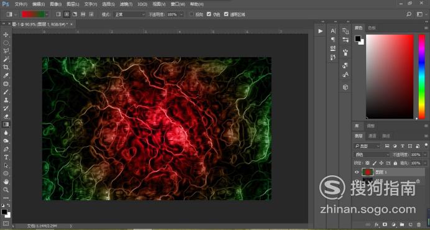Select the Zoom magnifier tool
This screenshot has width=430, height=230.
point(6,190)
